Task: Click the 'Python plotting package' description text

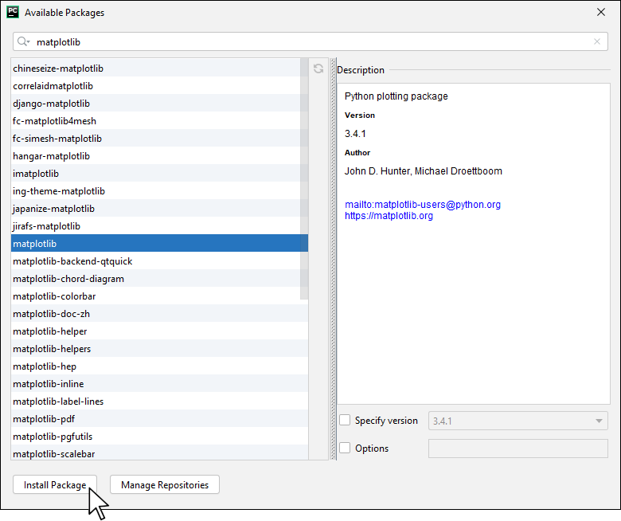Action: point(396,96)
